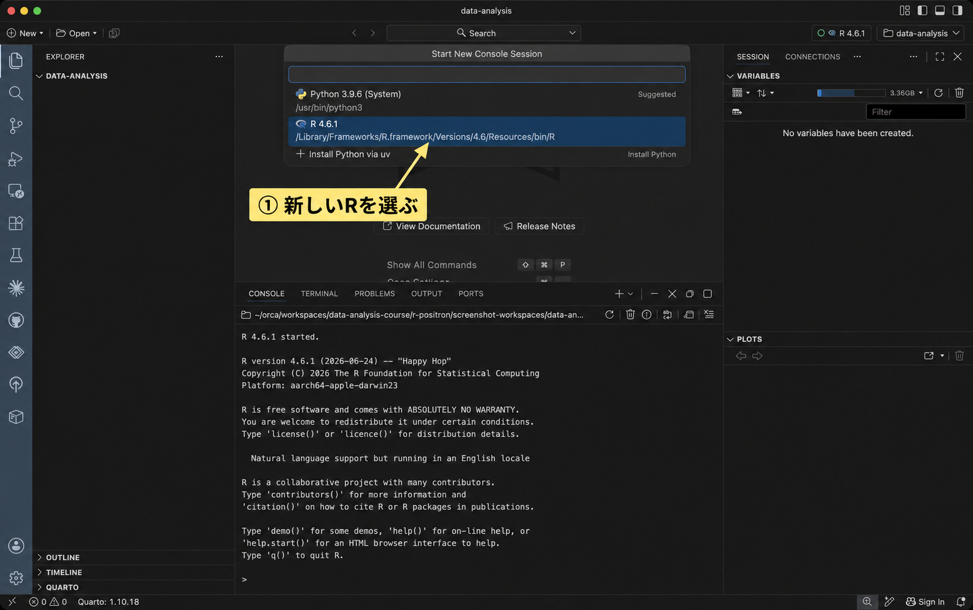Clear the console output
This screenshot has height=610, width=973.
[709, 315]
